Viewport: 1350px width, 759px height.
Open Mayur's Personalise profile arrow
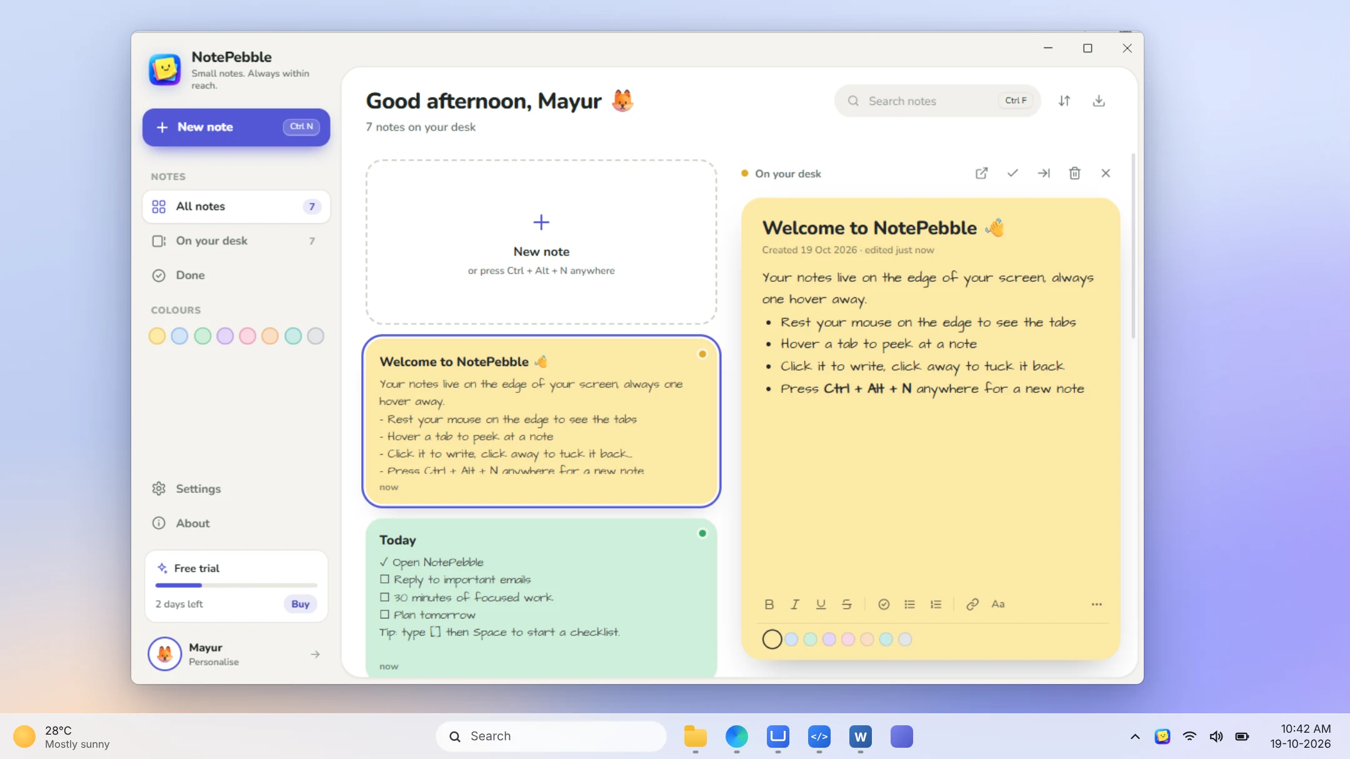[315, 654]
